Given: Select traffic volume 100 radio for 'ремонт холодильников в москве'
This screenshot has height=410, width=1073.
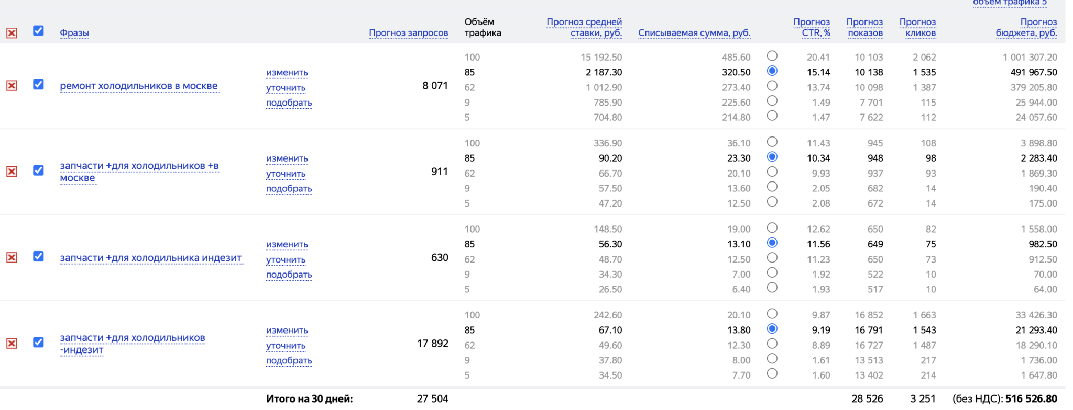Looking at the screenshot, I should (772, 56).
